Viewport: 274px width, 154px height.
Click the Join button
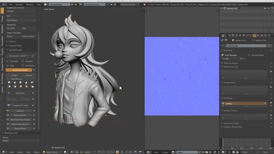click(x=21, y=16)
